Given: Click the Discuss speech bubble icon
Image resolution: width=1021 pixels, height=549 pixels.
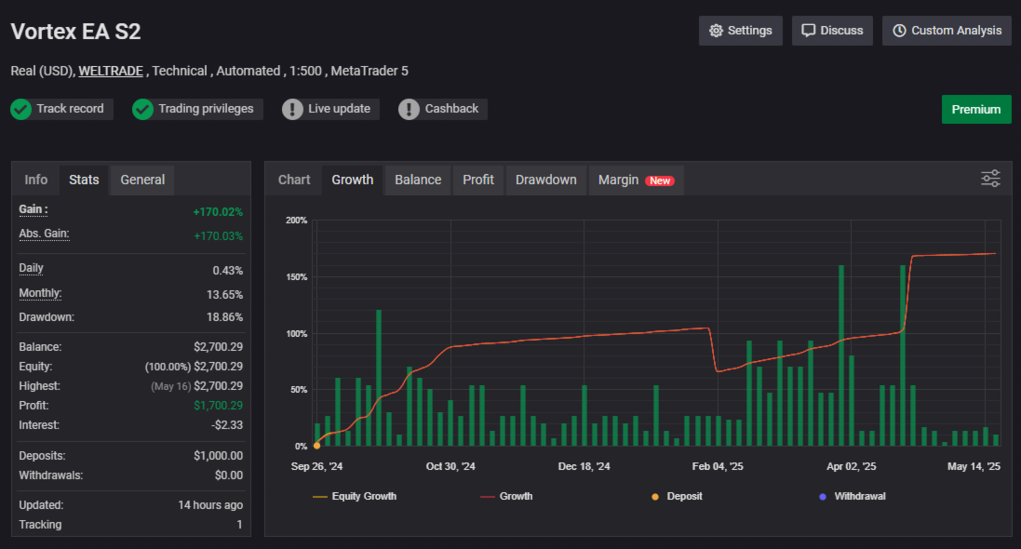Looking at the screenshot, I should point(808,31).
